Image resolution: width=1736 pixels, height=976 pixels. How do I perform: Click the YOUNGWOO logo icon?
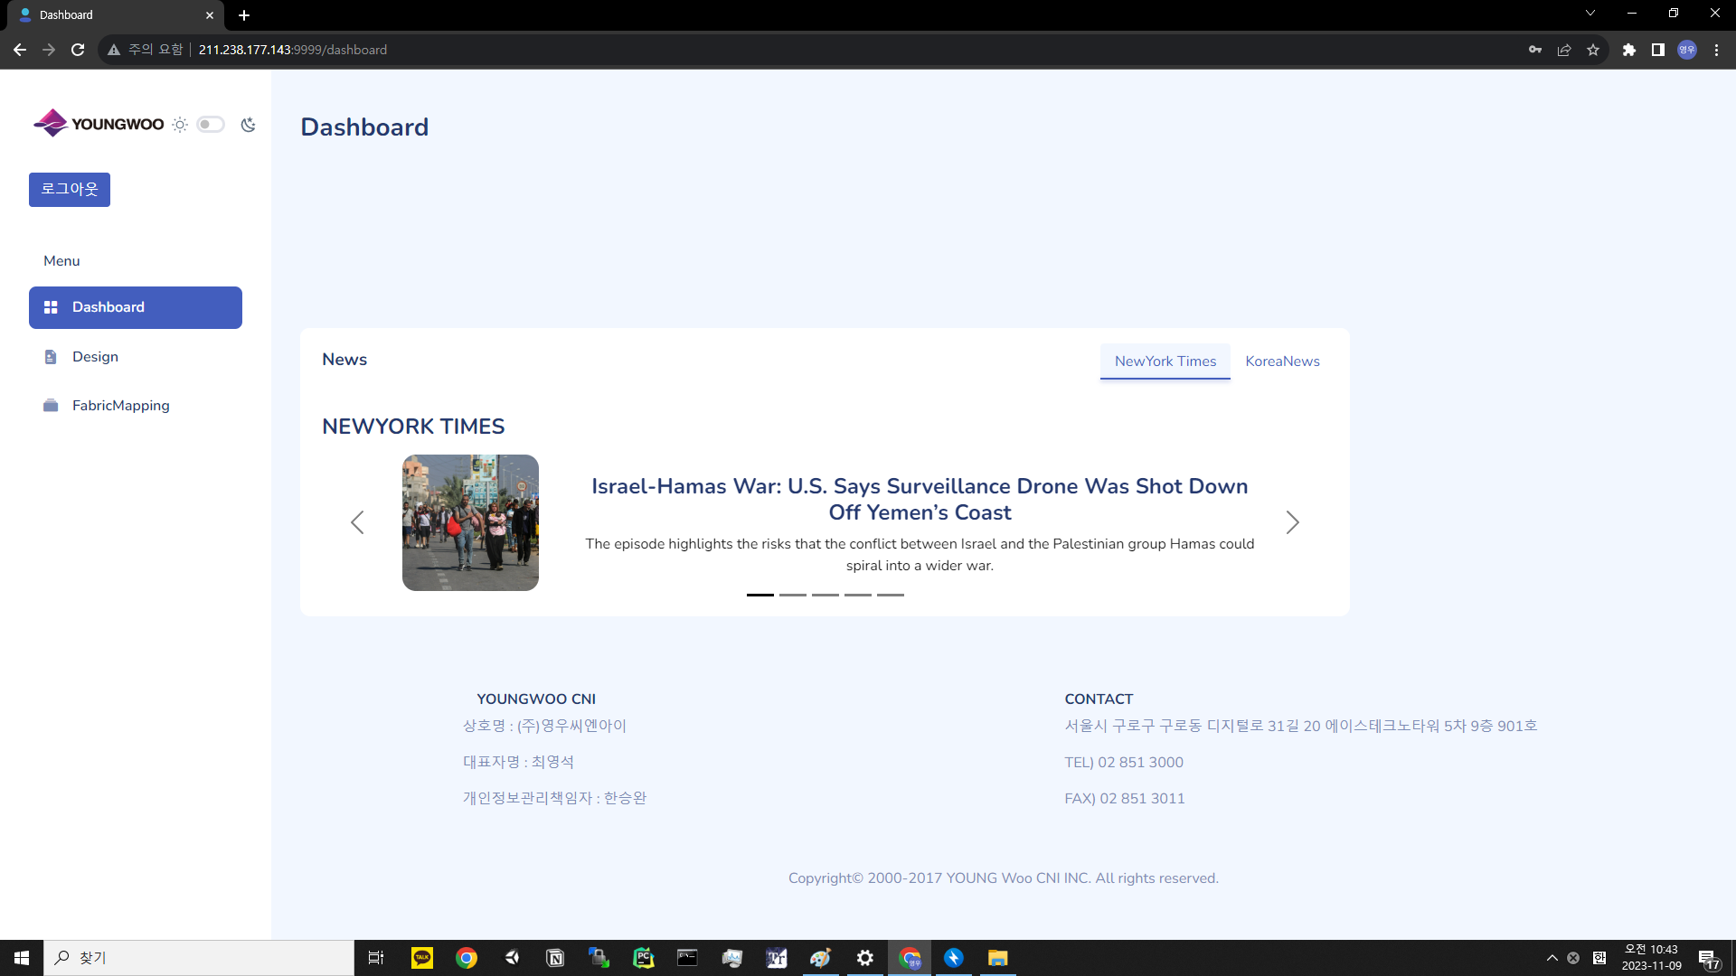point(51,123)
